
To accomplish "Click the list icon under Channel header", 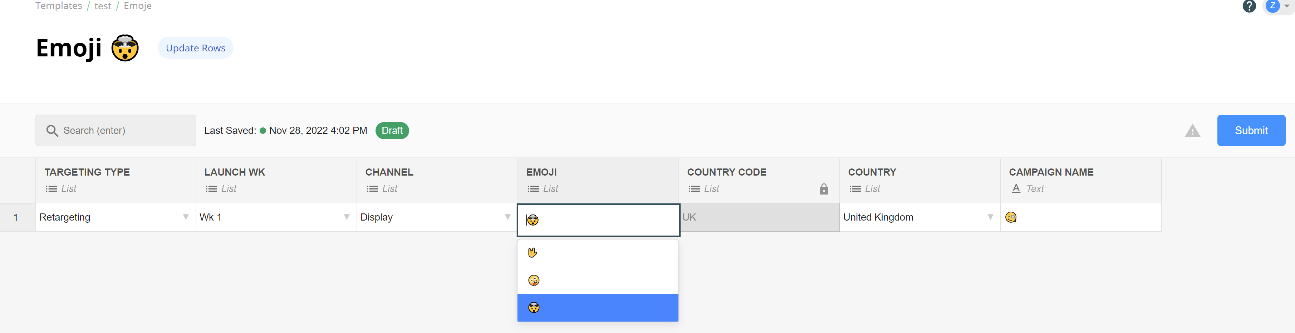I will coord(372,189).
